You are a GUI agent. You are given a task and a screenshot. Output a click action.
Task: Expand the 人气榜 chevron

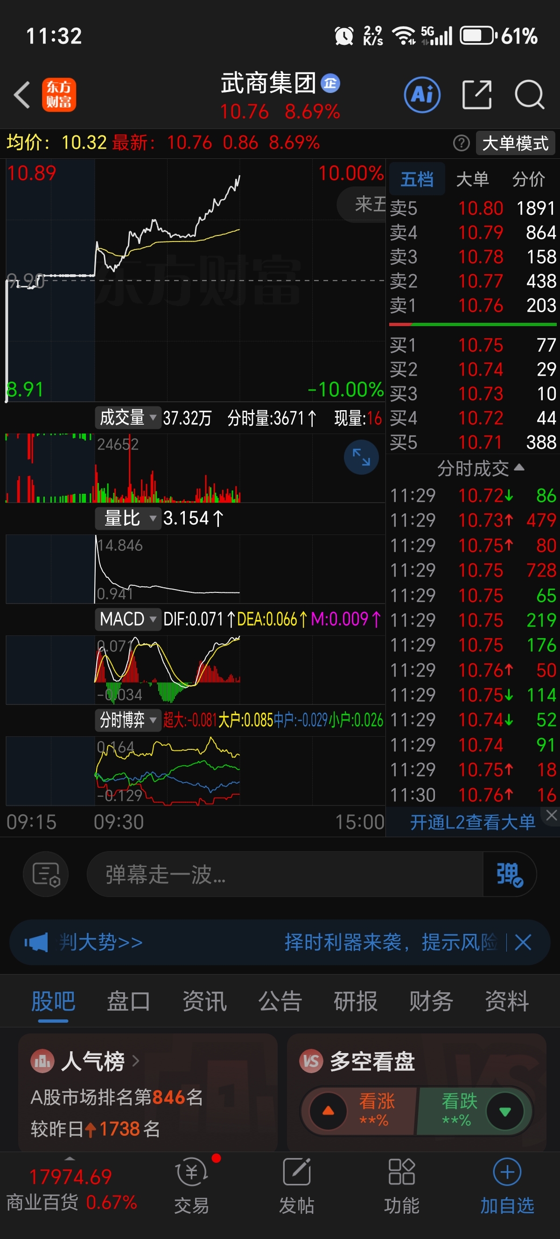click(135, 1061)
